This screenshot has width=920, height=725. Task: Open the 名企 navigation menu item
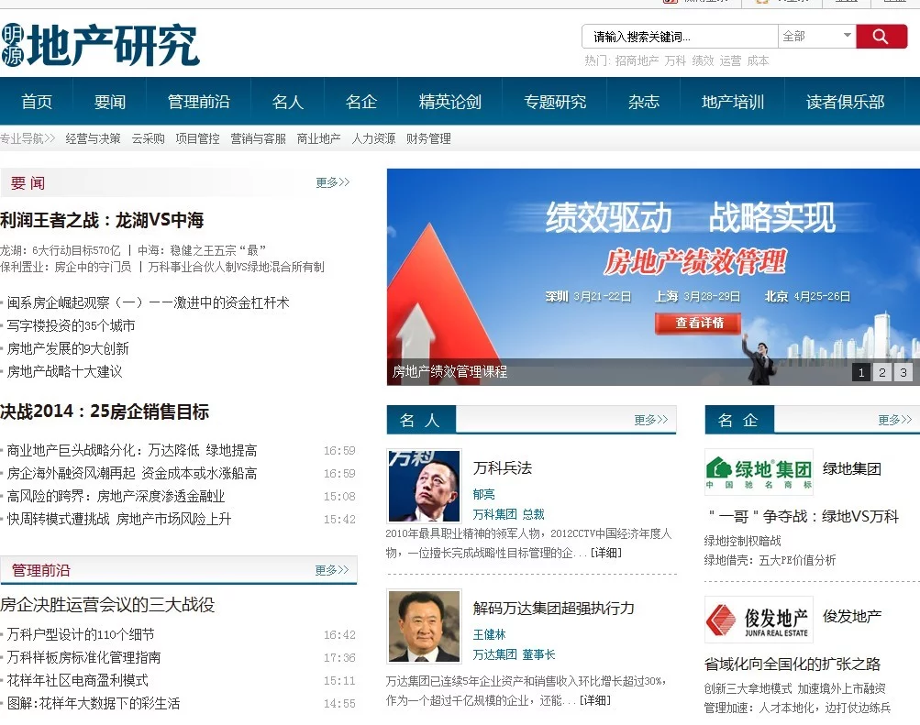pyautogui.click(x=360, y=102)
